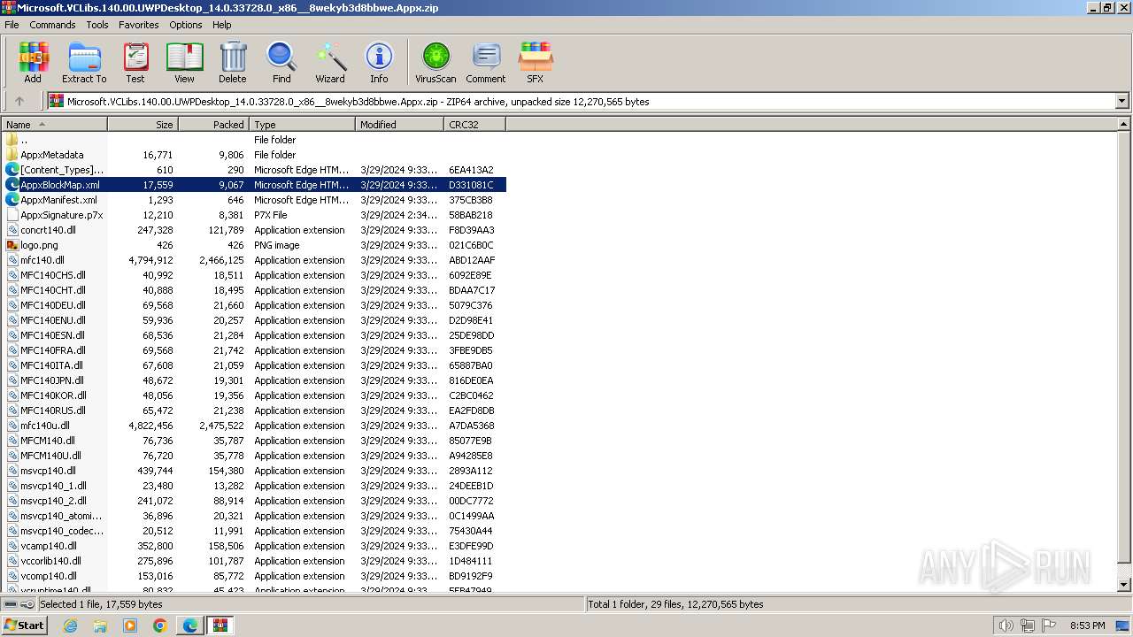Select the [Content_Types] file
Image resolution: width=1133 pixels, height=637 pixels.
(x=255, y=170)
